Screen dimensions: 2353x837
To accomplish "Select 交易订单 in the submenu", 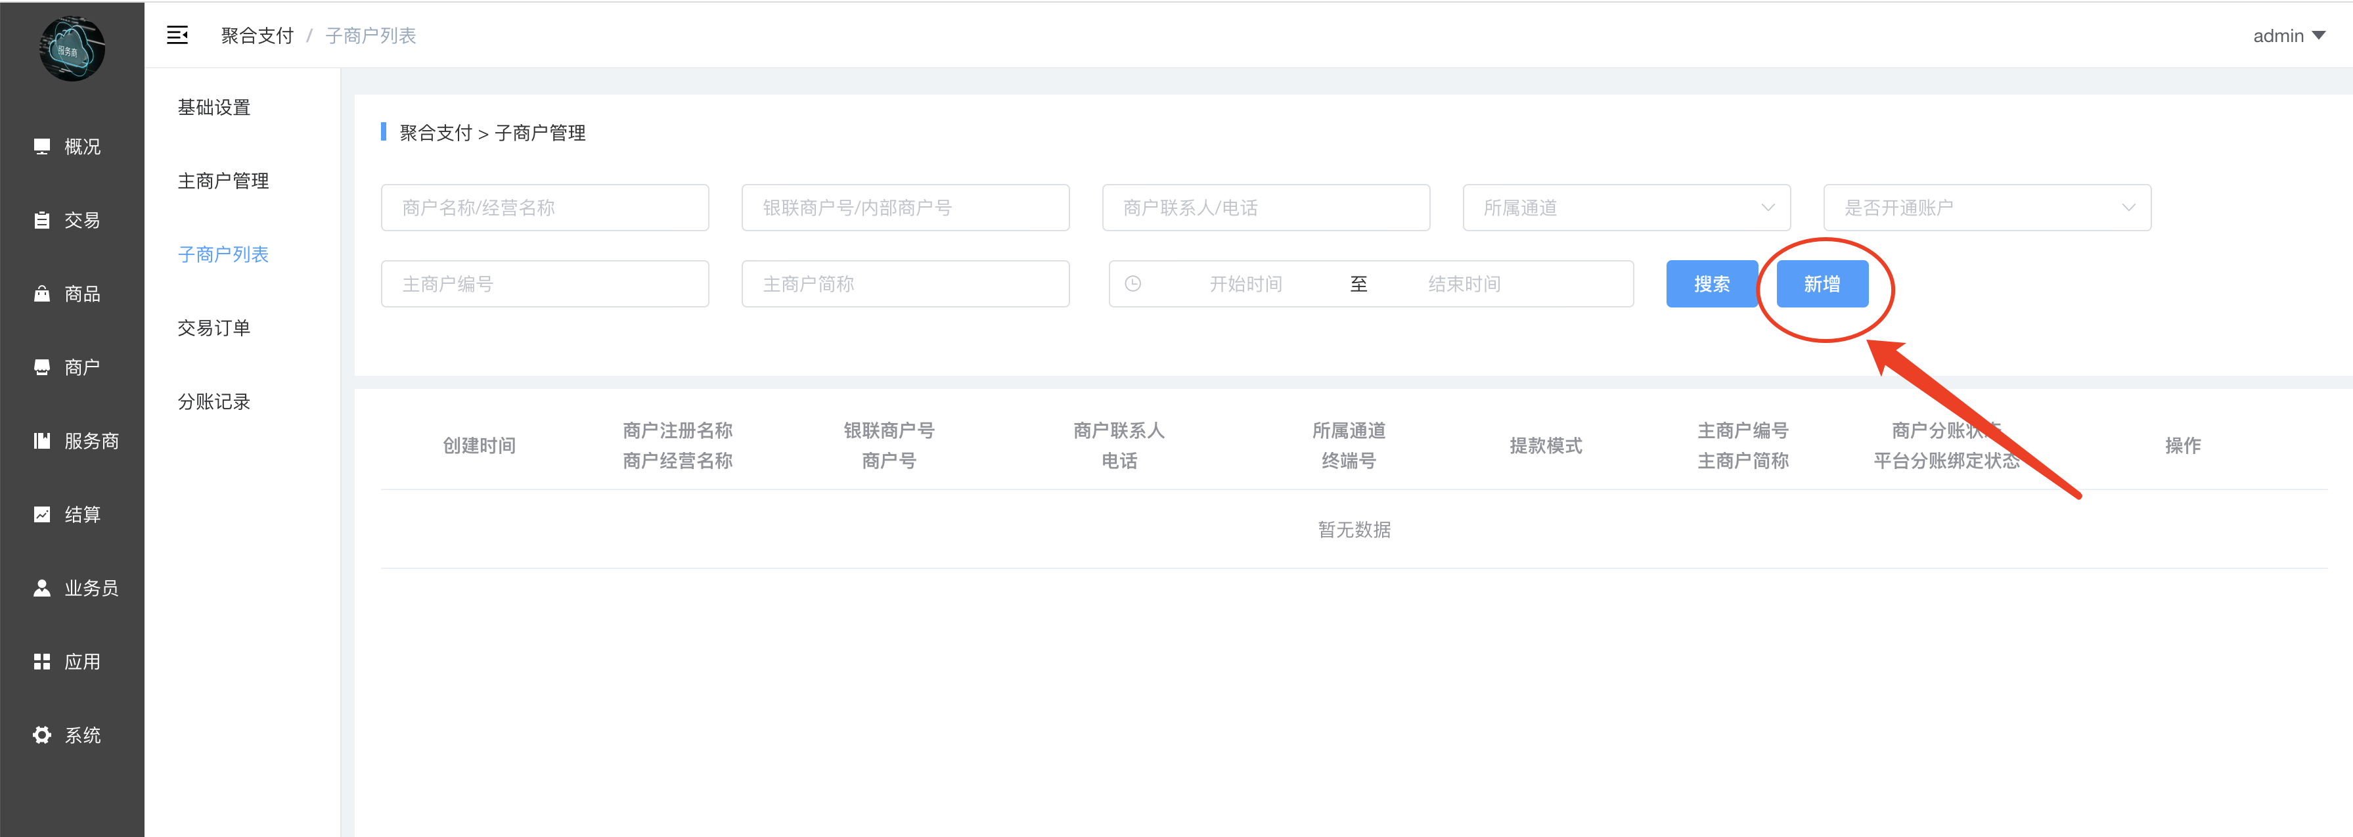I will [213, 328].
